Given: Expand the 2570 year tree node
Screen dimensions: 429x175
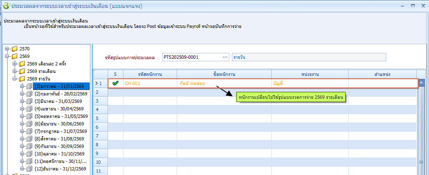Looking at the screenshot, I should [7, 49].
